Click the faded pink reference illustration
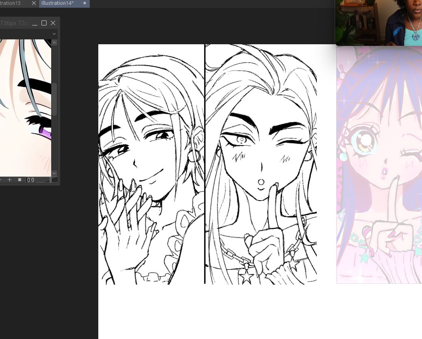 379,165
